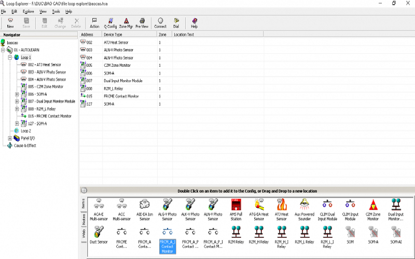Expand 127 - SOM-A tree node
The image size is (415, 259).
(x=17, y=124)
